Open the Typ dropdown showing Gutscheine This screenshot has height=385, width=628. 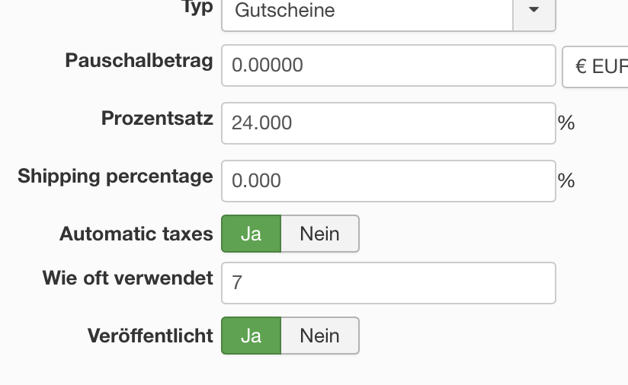[367, 12]
